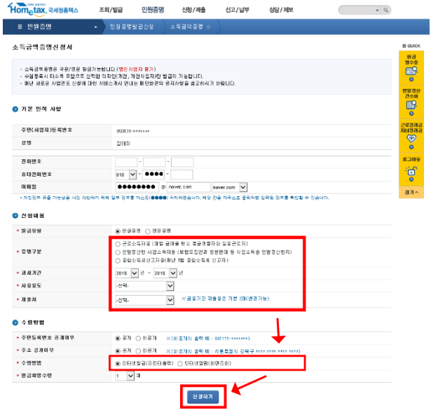
Task: Click the QUICK menu header
Action: click(411, 46)
